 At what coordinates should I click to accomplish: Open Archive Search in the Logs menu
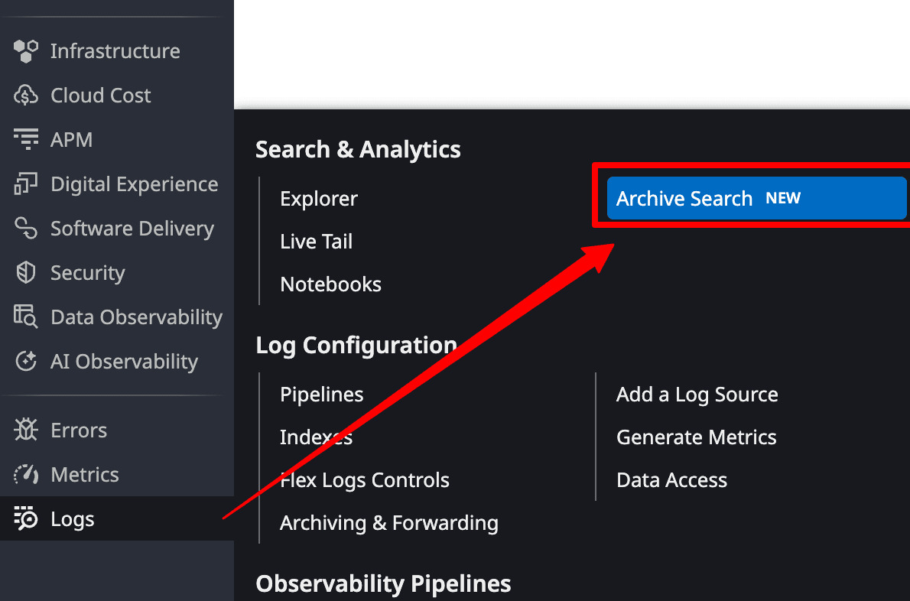pyautogui.click(x=757, y=198)
